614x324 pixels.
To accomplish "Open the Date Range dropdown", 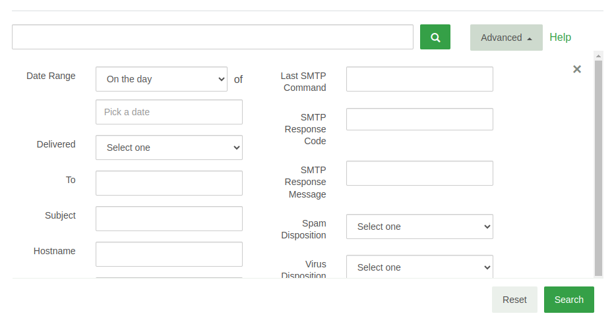I will point(162,79).
